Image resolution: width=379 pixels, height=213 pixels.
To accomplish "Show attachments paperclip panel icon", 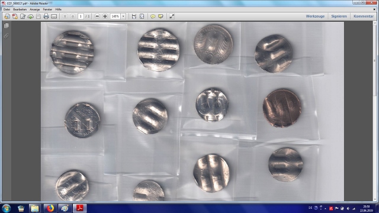I will (x=7, y=36).
